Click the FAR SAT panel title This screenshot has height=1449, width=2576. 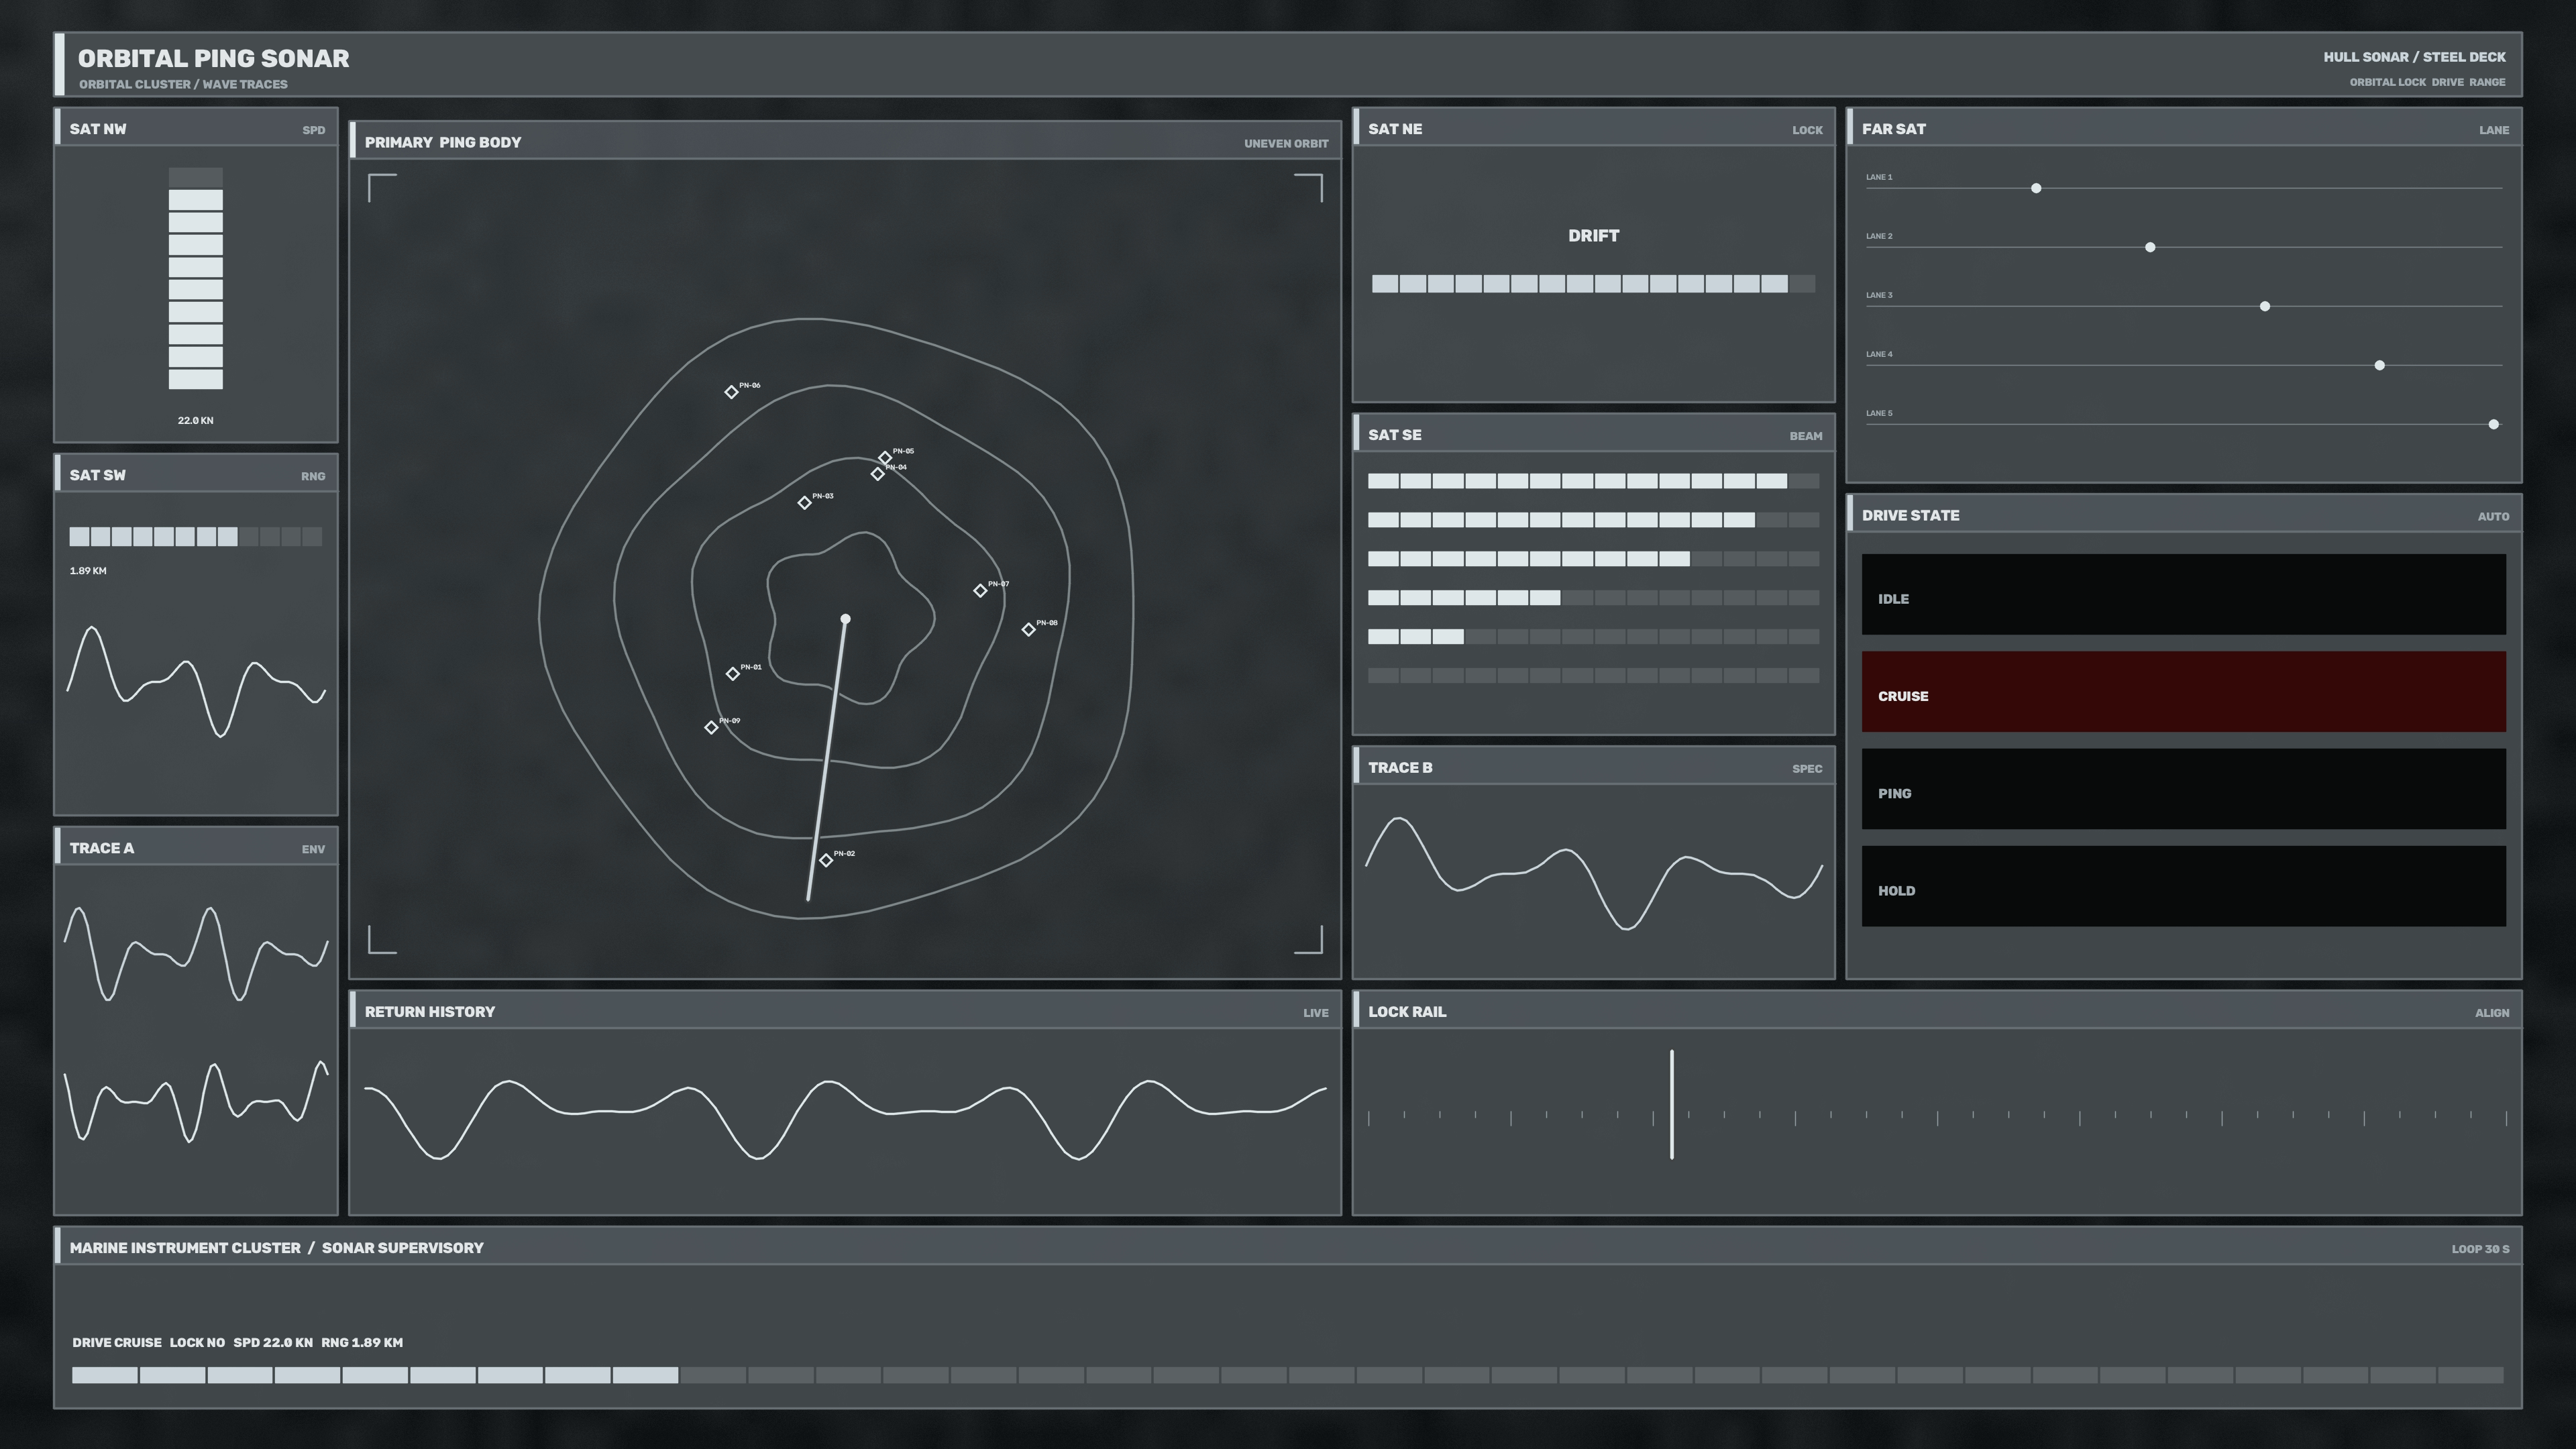(1894, 129)
